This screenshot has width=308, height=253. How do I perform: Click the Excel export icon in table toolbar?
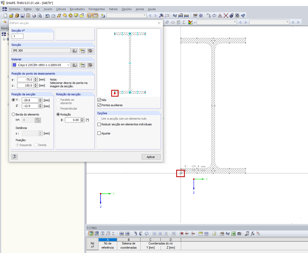(233, 234)
